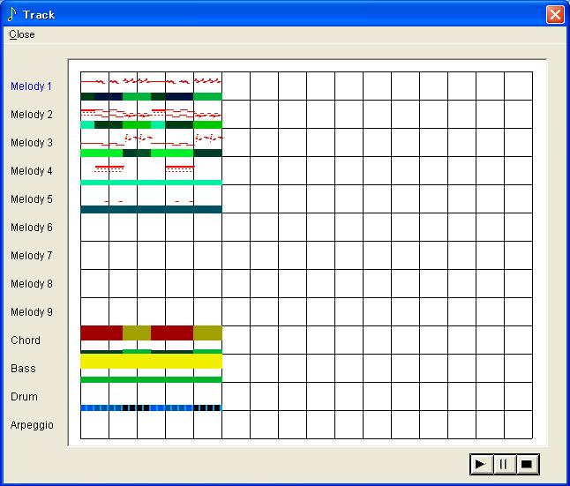The width and height of the screenshot is (570, 486).
Task: Select the Melody 5 track label
Action: pos(32,199)
